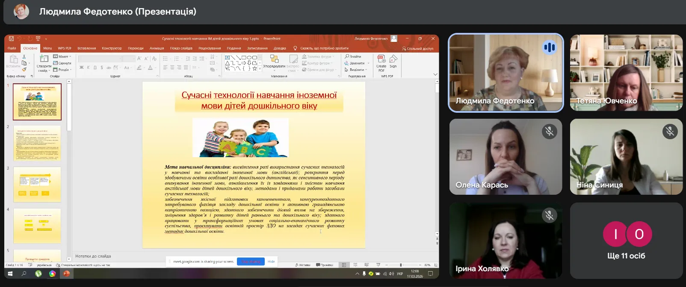This screenshot has height=287, width=686.
Task: Click the Cut scissors icon
Action: 24,56
